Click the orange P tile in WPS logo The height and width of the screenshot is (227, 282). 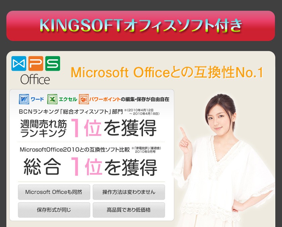pyautogui.click(x=36, y=63)
